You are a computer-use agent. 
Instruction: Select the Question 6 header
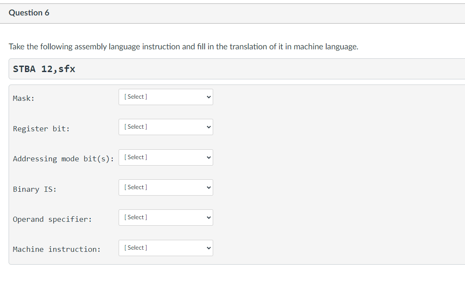coord(29,12)
